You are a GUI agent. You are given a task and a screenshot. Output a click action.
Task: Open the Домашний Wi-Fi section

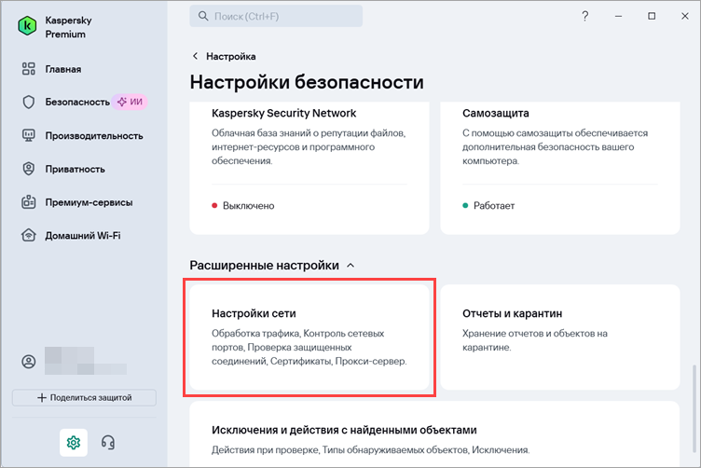[82, 236]
